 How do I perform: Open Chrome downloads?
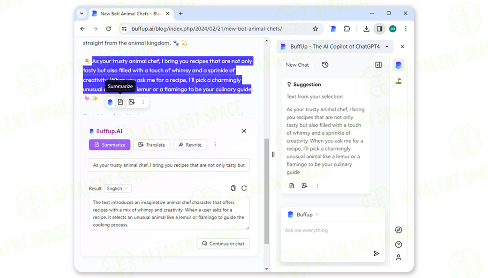[x=366, y=29]
